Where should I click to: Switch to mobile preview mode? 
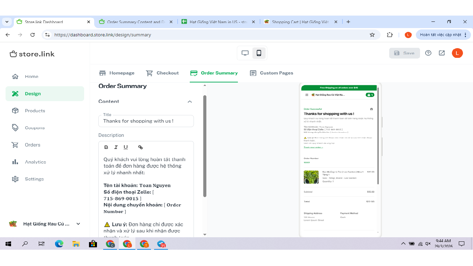[x=259, y=53]
